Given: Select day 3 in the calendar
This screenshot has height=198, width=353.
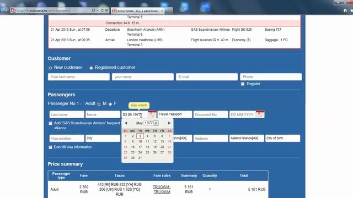Looking at the screenshot, I should pos(140,136).
